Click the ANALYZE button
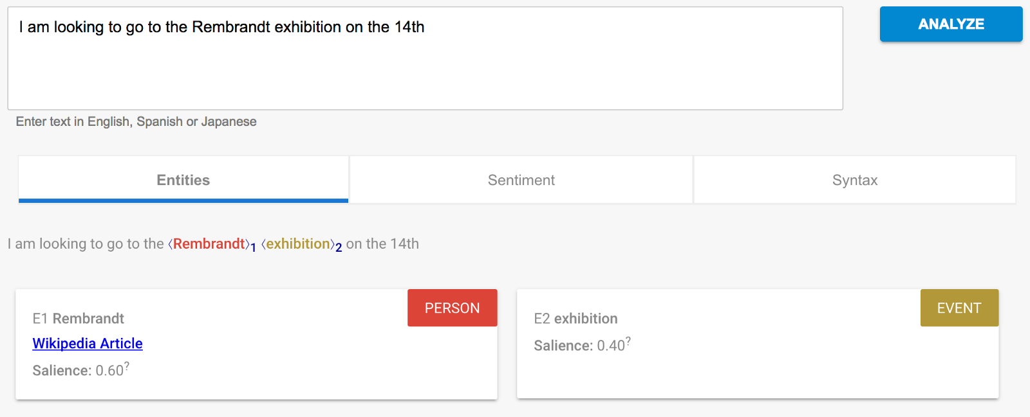1030x417 pixels. [951, 24]
